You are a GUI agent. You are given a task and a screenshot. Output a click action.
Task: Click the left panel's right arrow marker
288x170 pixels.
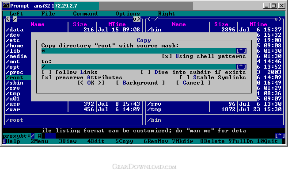pos(139,19)
